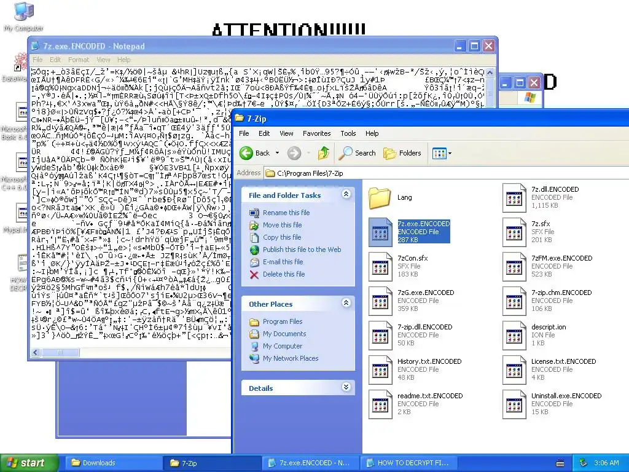Open the Views dropdown arrow
The width and height of the screenshot is (629, 472).
[450, 153]
